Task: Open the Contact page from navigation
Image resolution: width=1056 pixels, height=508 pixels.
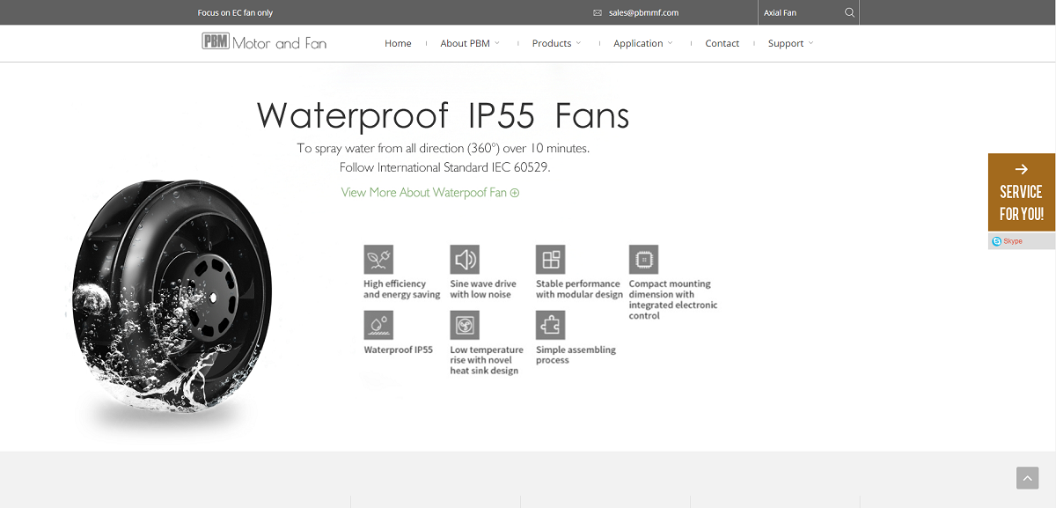Action: point(722,43)
